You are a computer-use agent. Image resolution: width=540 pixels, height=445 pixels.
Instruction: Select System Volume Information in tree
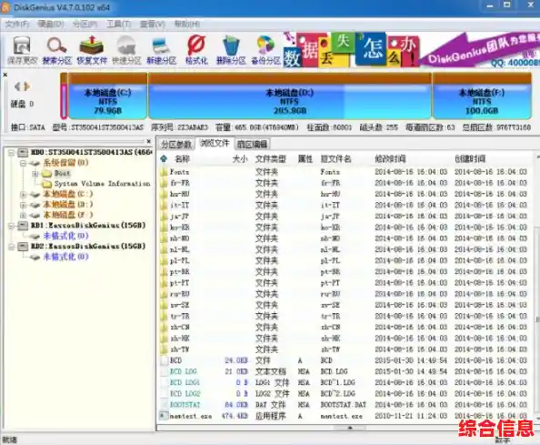(x=102, y=184)
